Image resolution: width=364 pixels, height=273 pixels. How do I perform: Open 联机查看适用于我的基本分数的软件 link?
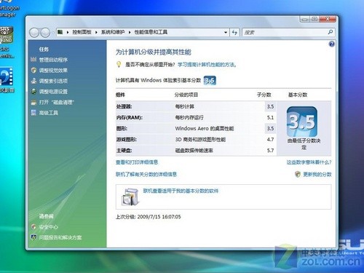point(181,191)
